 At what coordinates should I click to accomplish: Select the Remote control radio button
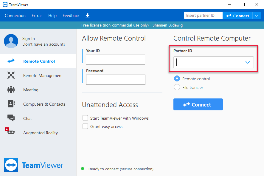click(x=177, y=78)
